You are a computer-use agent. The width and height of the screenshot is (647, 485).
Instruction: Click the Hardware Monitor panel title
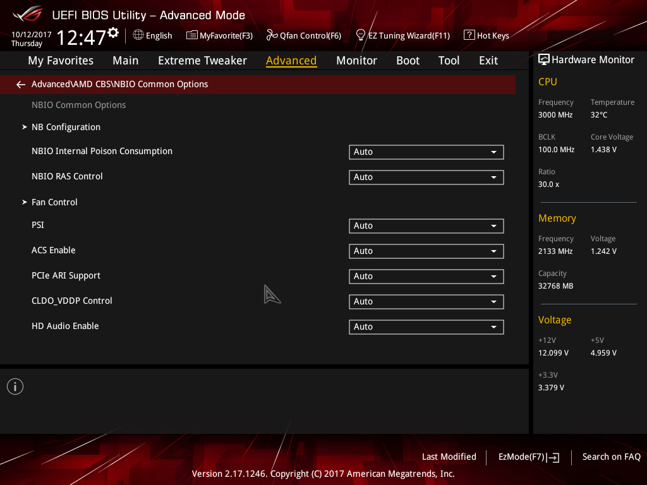click(x=593, y=60)
